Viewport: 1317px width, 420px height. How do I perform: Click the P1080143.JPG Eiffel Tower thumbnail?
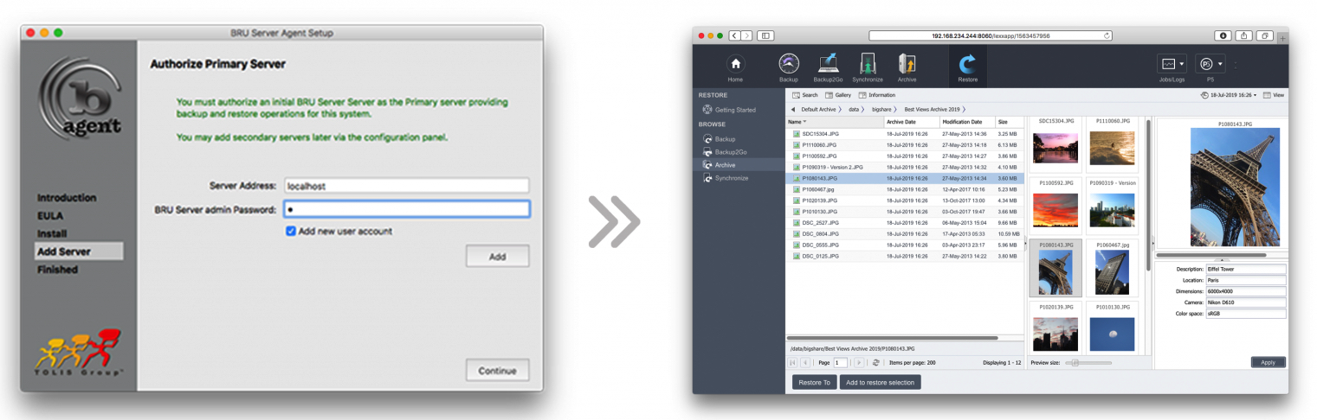click(1055, 272)
